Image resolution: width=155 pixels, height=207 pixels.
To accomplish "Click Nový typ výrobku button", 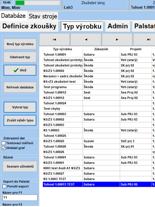I will point(20,44).
